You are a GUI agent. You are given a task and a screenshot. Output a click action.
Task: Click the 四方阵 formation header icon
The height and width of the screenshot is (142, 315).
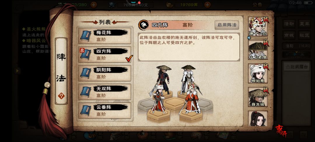pos(143,25)
